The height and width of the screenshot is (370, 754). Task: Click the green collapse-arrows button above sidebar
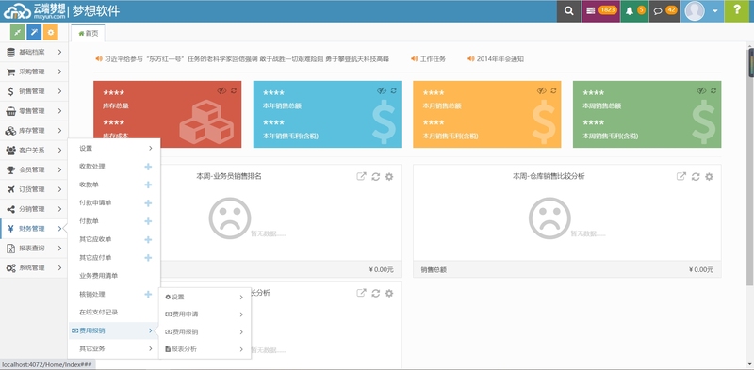pyautogui.click(x=17, y=32)
